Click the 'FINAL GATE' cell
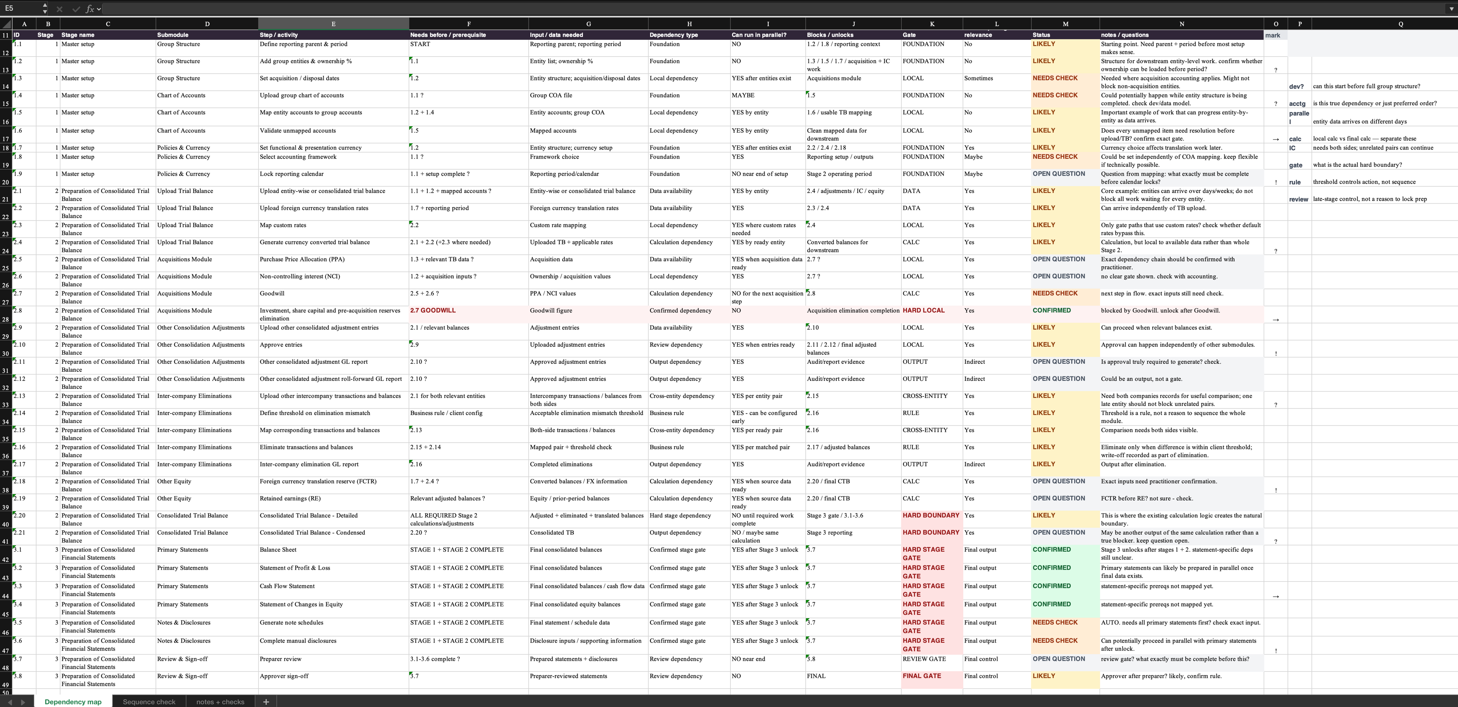Viewport: 1458px width, 707px height. click(x=932, y=680)
